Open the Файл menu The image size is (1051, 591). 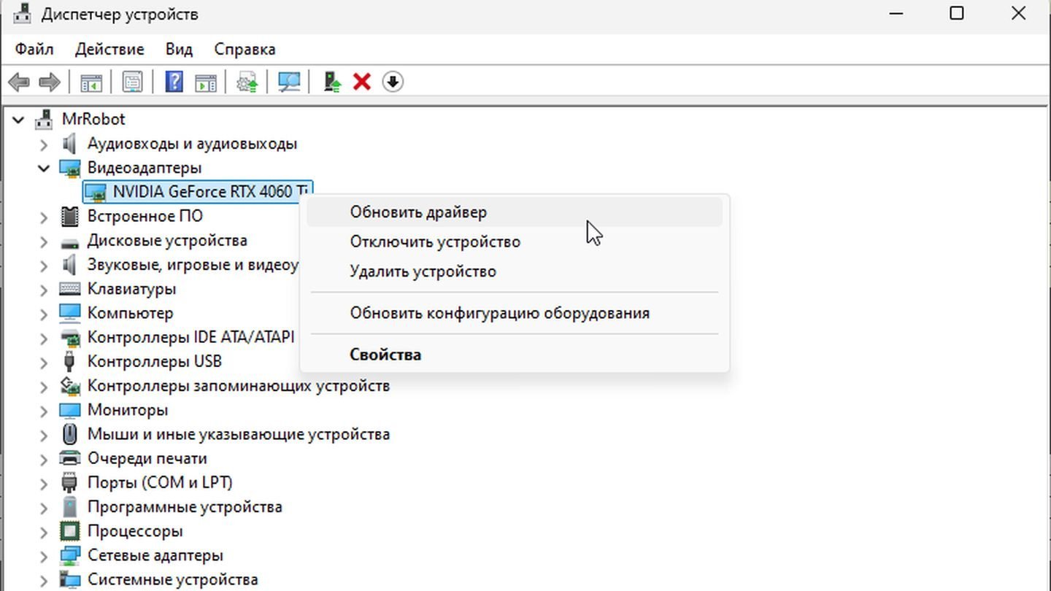tap(34, 49)
